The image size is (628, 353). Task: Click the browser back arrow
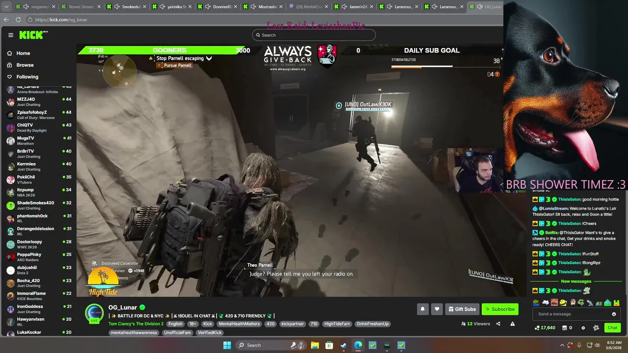[6, 20]
